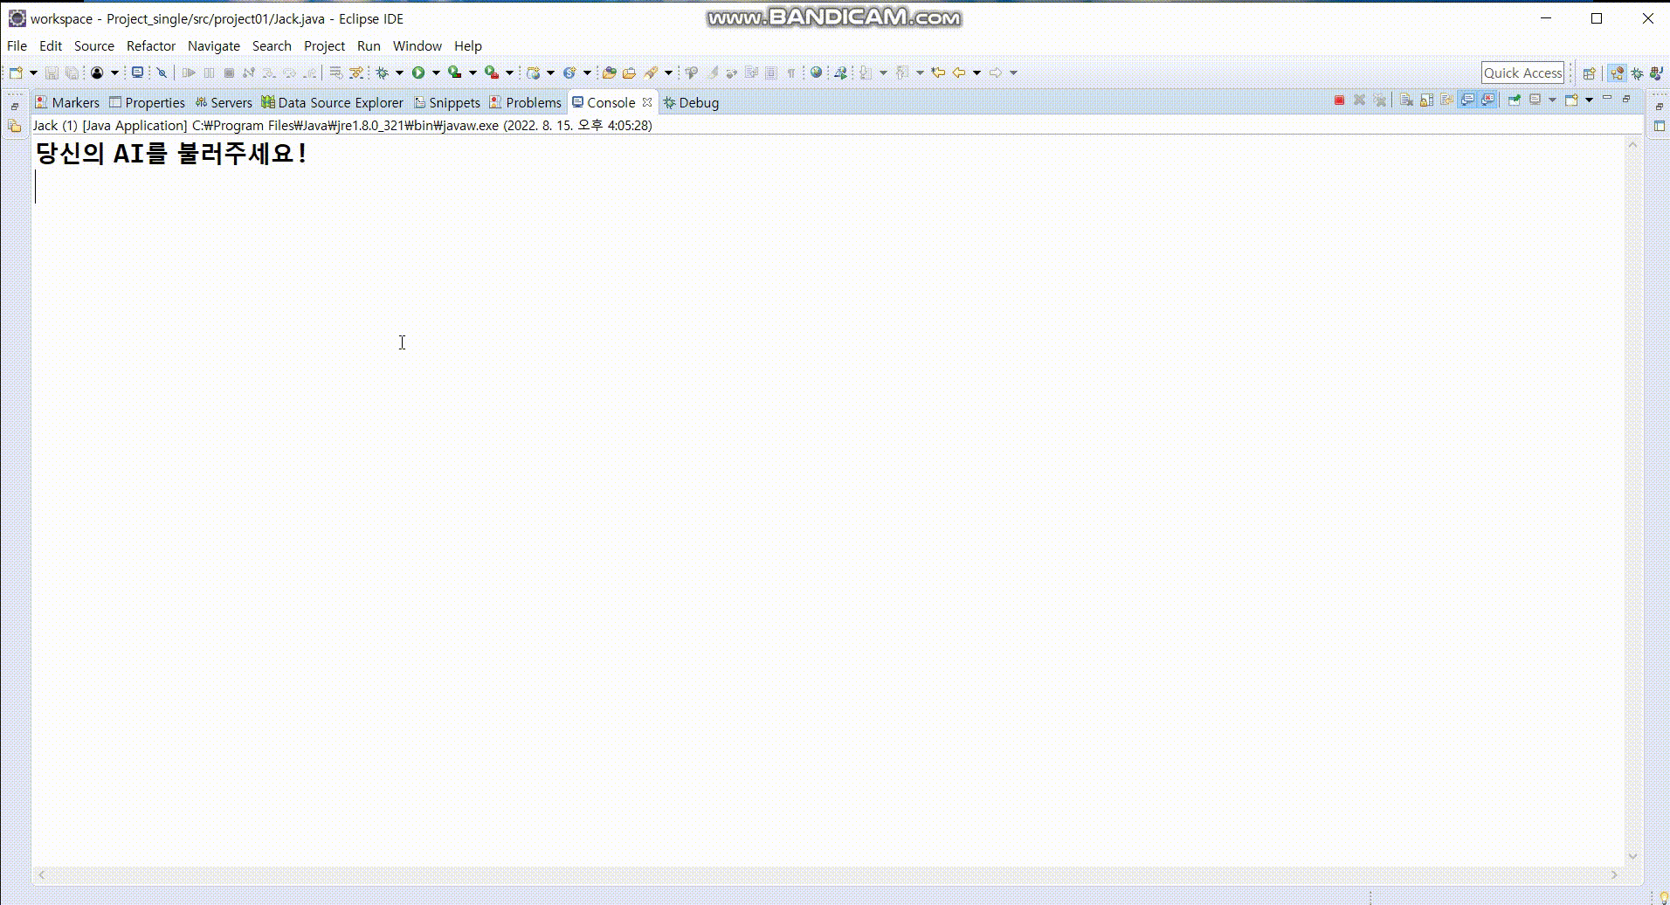Expand the Forward history dropdown arrow
Image resolution: width=1670 pixels, height=905 pixels.
(x=1013, y=73)
